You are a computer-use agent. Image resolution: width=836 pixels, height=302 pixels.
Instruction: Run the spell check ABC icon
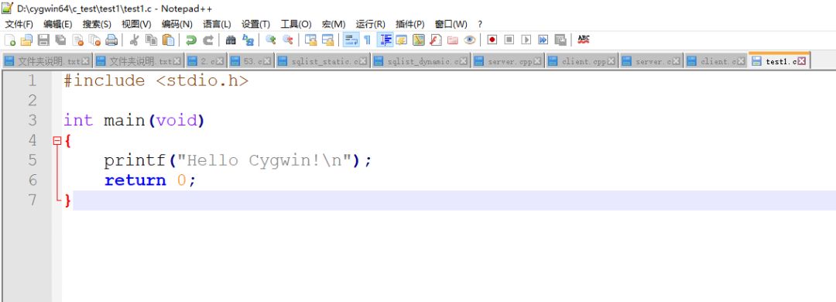[x=584, y=40]
